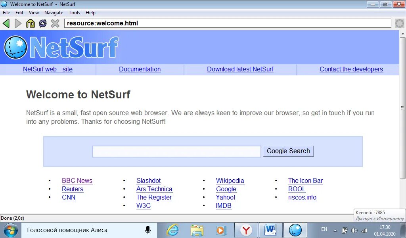Image resolution: width=406 pixels, height=238 pixels.
Task: Focus the Google search text box
Action: [176, 152]
